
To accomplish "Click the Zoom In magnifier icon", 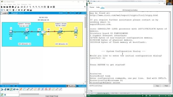I will 34,7.
